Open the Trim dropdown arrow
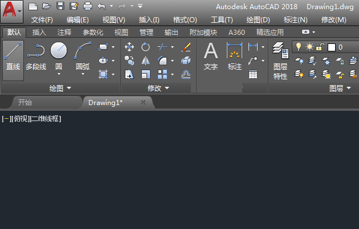359x229 pixels. 173,47
